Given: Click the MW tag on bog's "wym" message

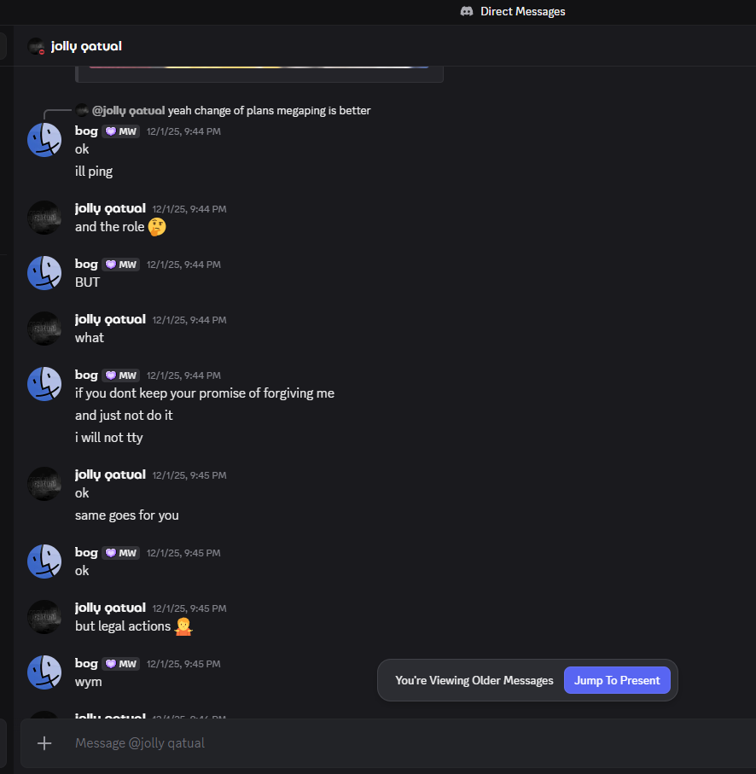Looking at the screenshot, I should (121, 664).
